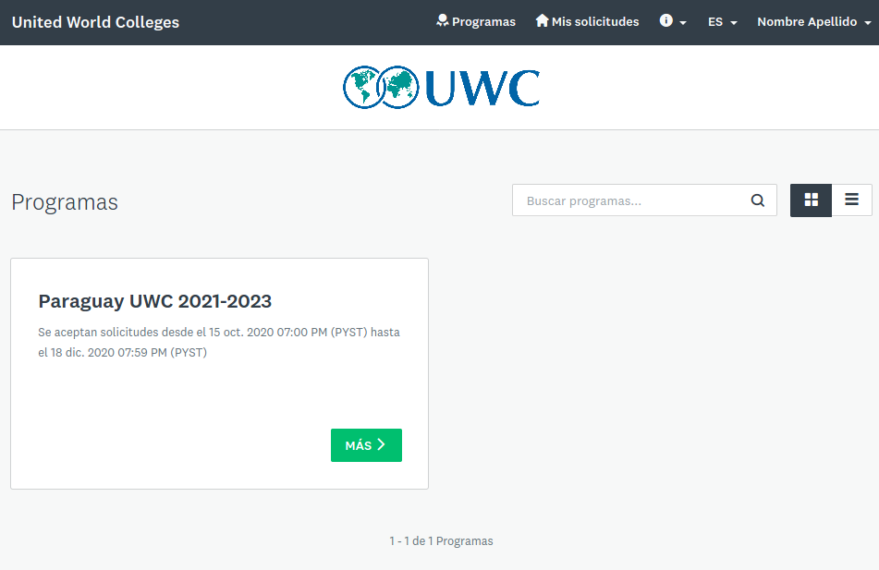Click the magnifier search icon
879x570 pixels.
(757, 200)
